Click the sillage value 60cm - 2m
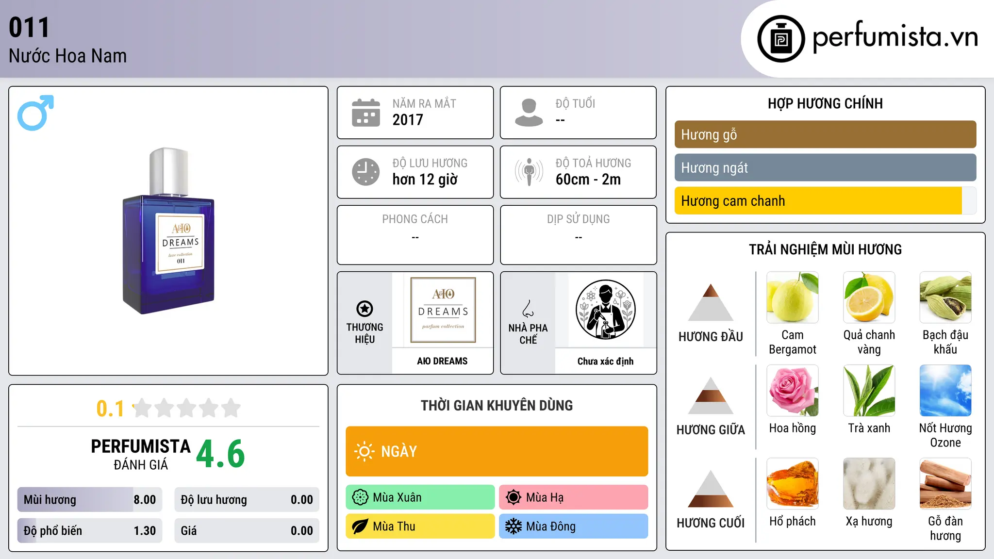Screen dimensions: 994x559 click(588, 179)
